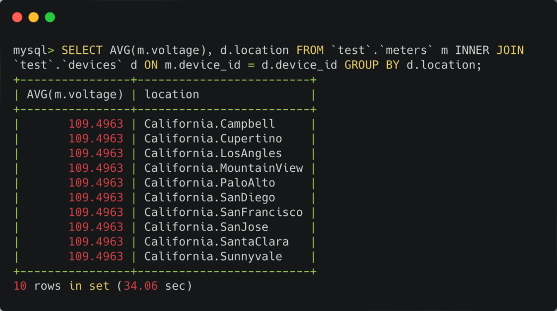Click the SELECT keyword in the query
This screenshot has height=311, width=557.
click(82, 51)
